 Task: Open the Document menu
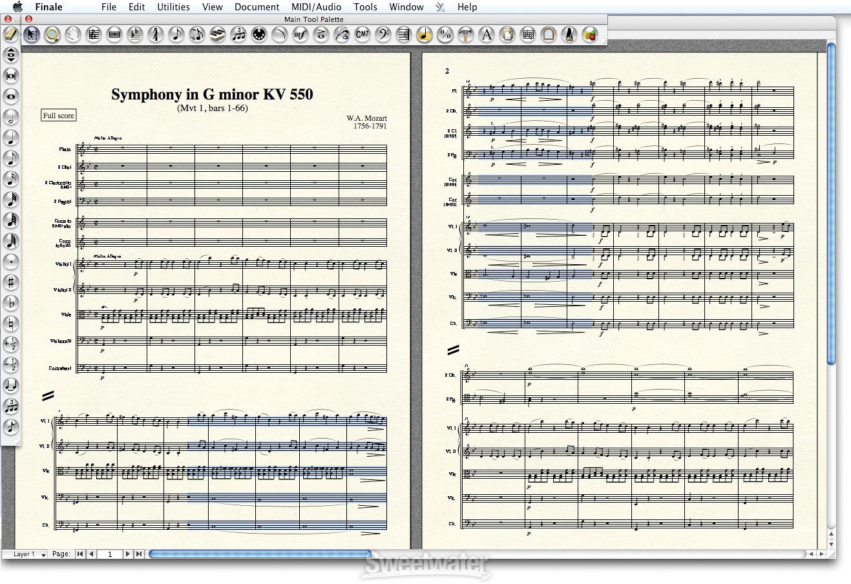pos(257,7)
